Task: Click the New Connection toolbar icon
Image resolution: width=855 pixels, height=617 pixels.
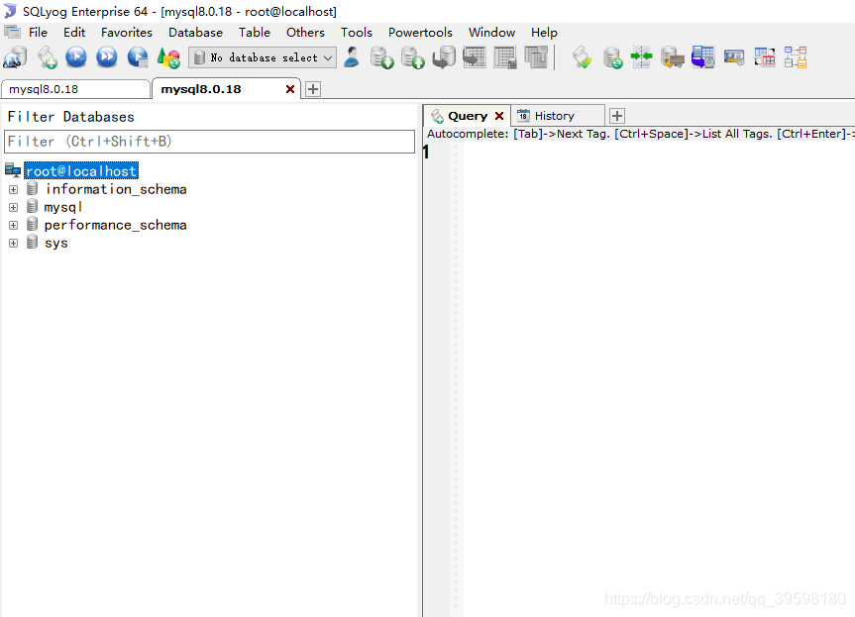Action: point(15,57)
